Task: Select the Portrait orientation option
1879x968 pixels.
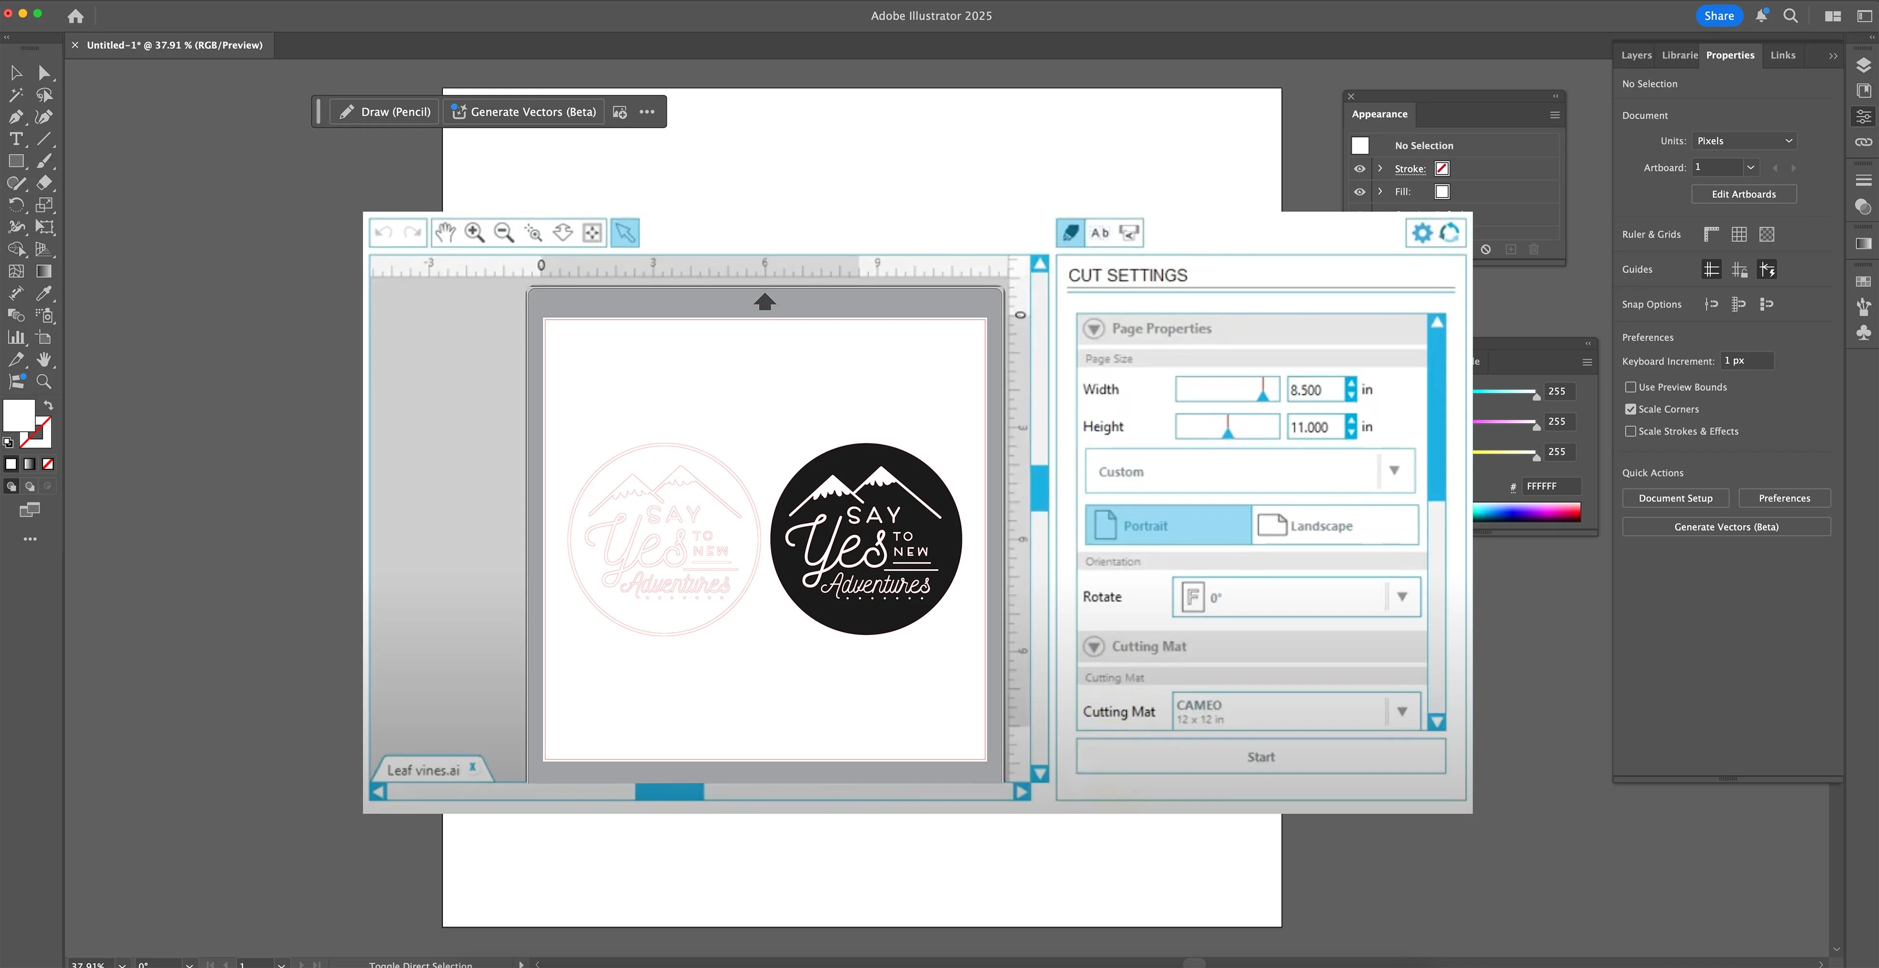Action: pyautogui.click(x=1167, y=525)
